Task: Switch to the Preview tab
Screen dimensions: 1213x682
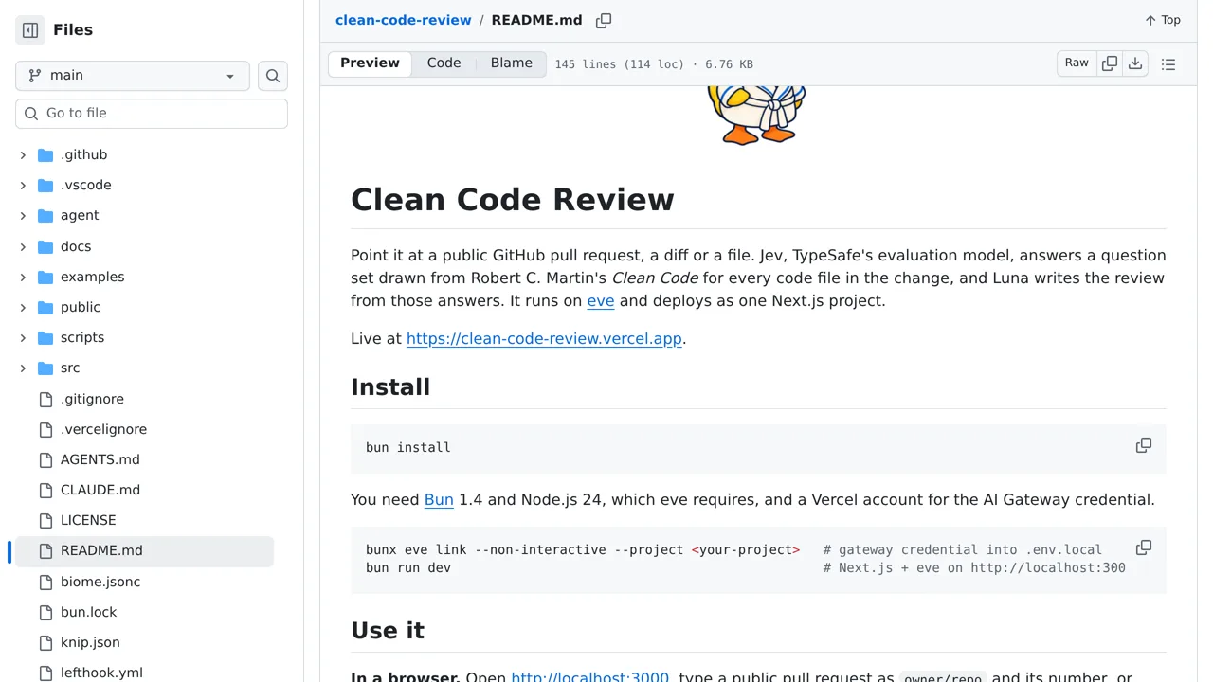Action: [370, 63]
